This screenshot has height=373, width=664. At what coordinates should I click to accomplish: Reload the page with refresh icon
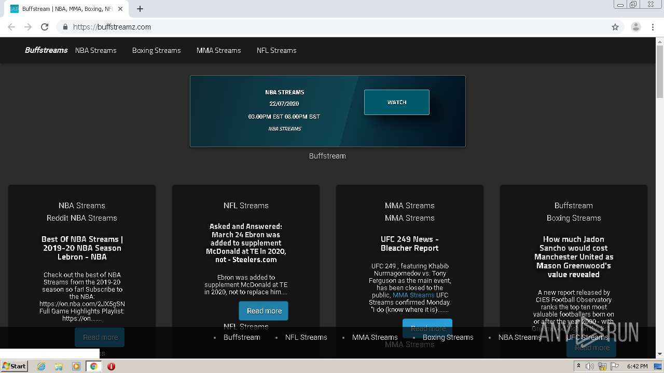pyautogui.click(x=45, y=27)
